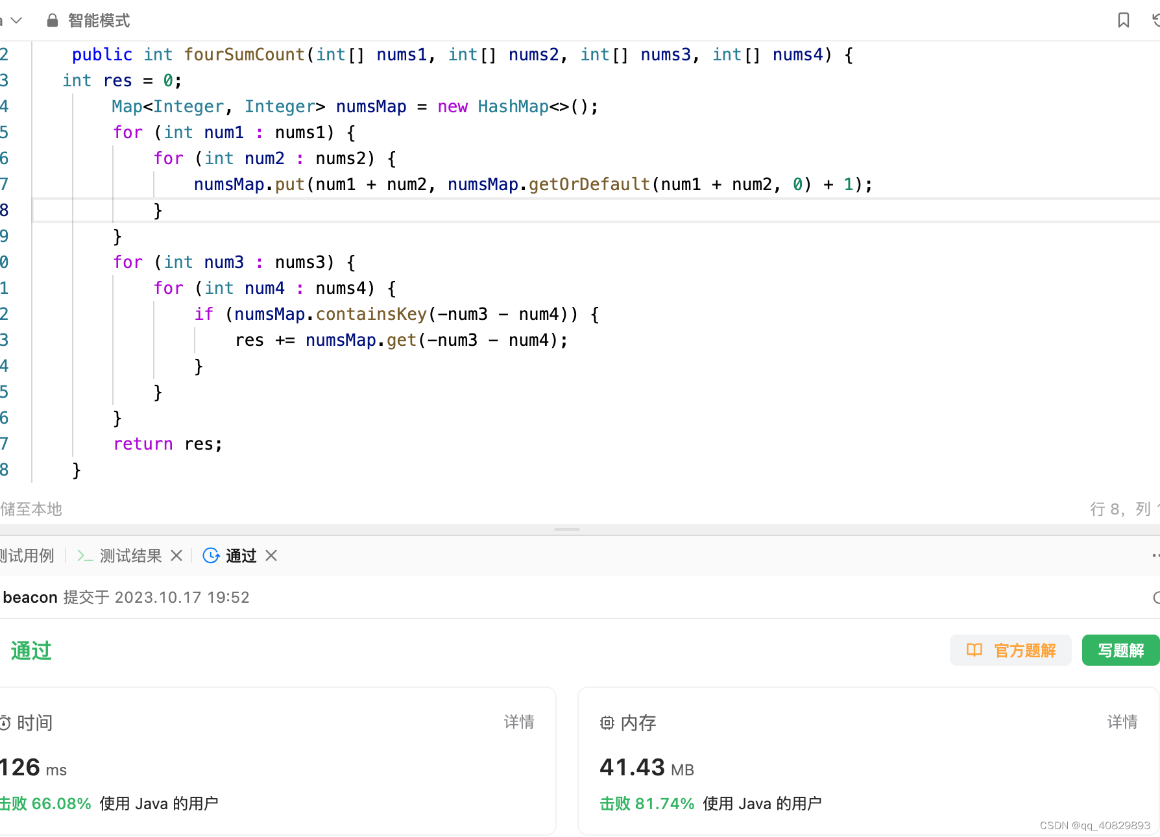The image size is (1160, 837).
Task: Click the 41.43 MB memory value
Action: click(647, 768)
